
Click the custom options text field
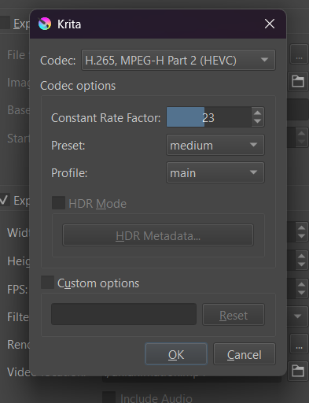tap(123, 314)
